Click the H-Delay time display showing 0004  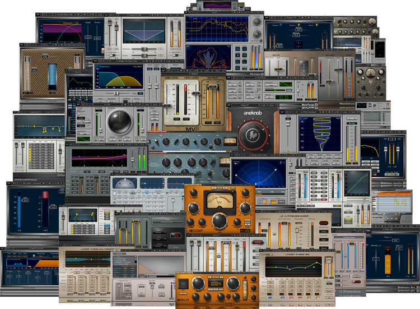(x=216, y=284)
